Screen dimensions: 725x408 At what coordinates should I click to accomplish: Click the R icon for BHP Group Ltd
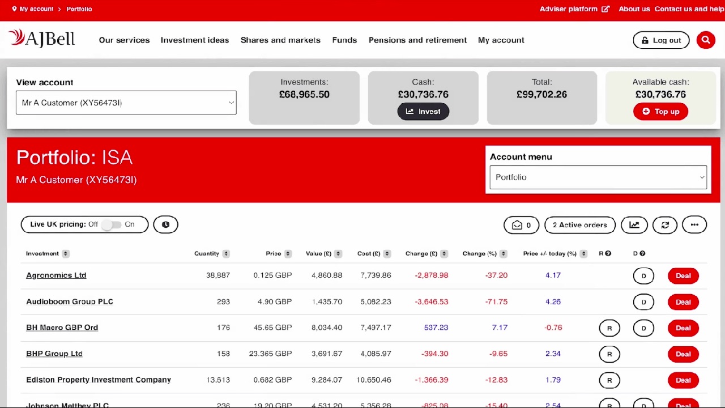coord(609,354)
